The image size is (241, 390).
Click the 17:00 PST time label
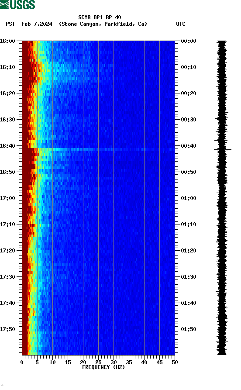pos(7,198)
